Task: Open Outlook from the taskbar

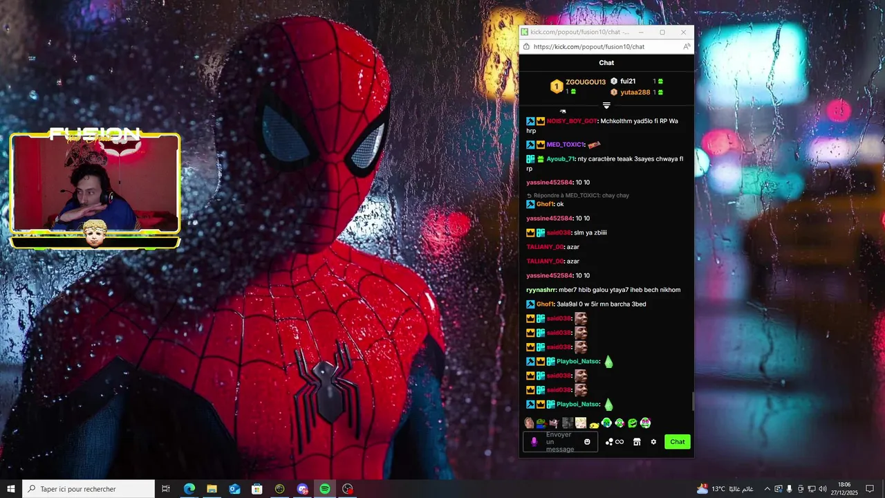Action: pyautogui.click(x=234, y=489)
